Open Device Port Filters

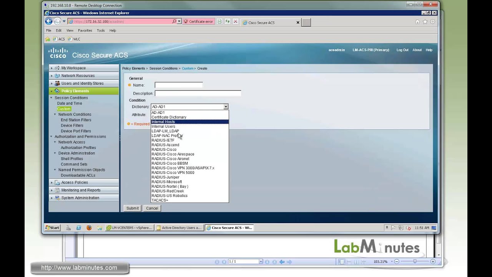[76, 131]
